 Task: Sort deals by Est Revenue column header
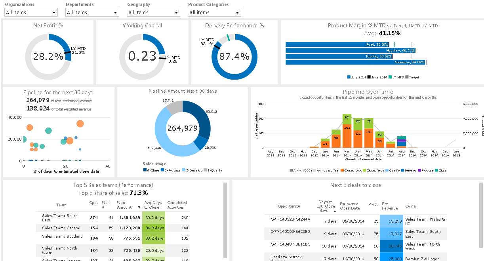[x=390, y=206]
